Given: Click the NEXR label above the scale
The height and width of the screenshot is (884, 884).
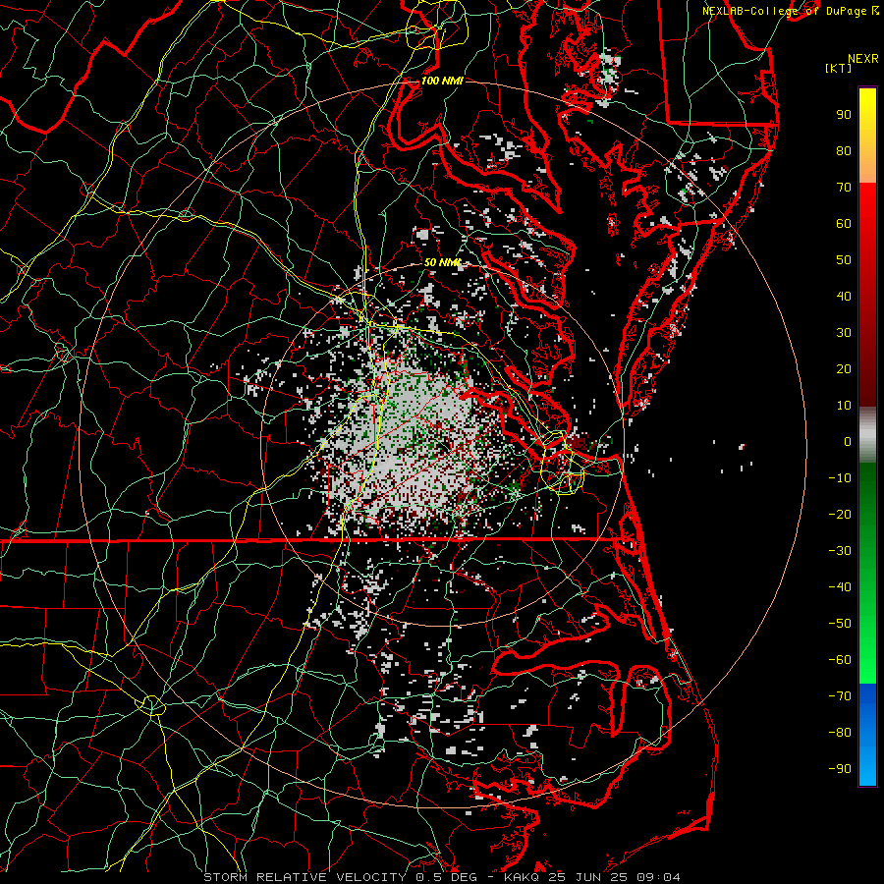Looking at the screenshot, I should [863, 59].
